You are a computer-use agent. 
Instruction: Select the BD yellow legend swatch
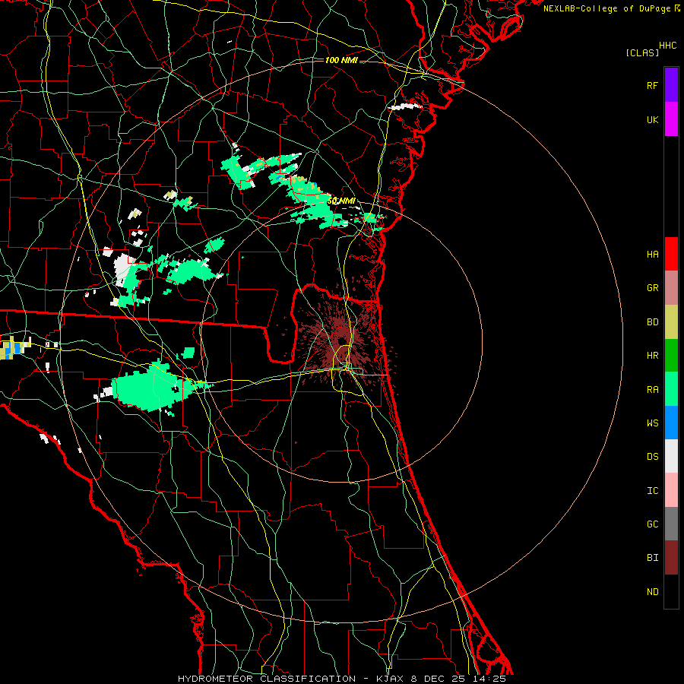tap(671, 321)
